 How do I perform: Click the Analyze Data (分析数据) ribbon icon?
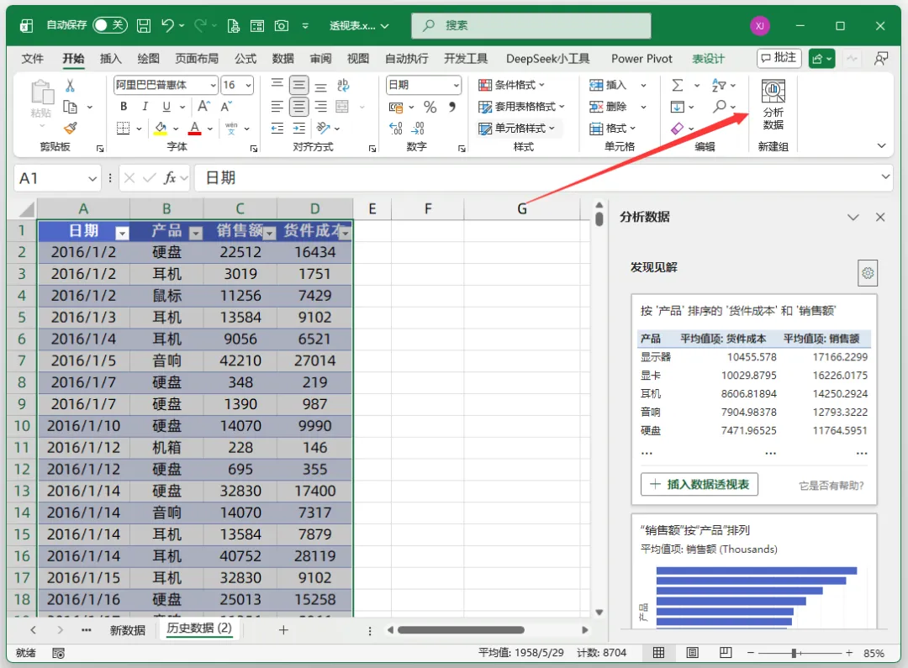click(x=773, y=105)
